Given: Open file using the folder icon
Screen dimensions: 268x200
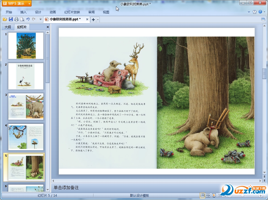Looking at the screenshot, I should (5, 19).
